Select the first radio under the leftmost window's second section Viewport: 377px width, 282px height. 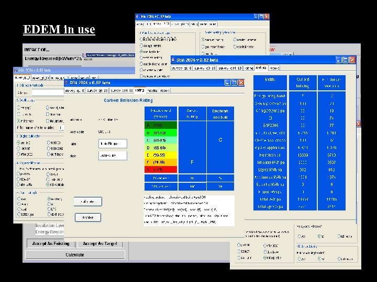[x=19, y=108]
